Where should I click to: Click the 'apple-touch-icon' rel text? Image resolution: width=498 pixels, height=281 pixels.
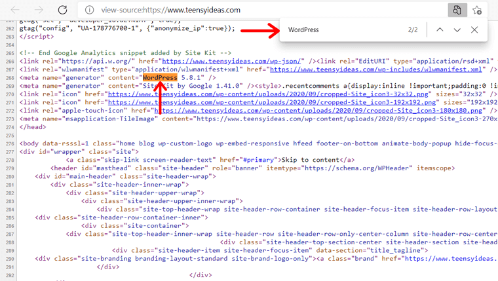click(x=92, y=111)
